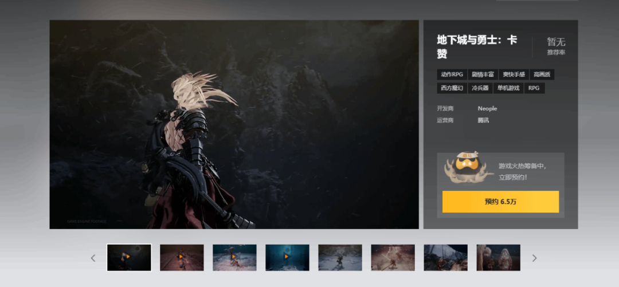Viewport: 619px width, 287px height.
Task: Select the third snowy video thumbnail
Action: pos(234,257)
